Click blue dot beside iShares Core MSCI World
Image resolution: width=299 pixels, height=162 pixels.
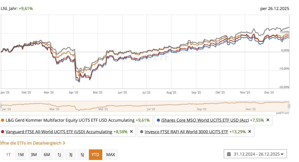point(158,120)
